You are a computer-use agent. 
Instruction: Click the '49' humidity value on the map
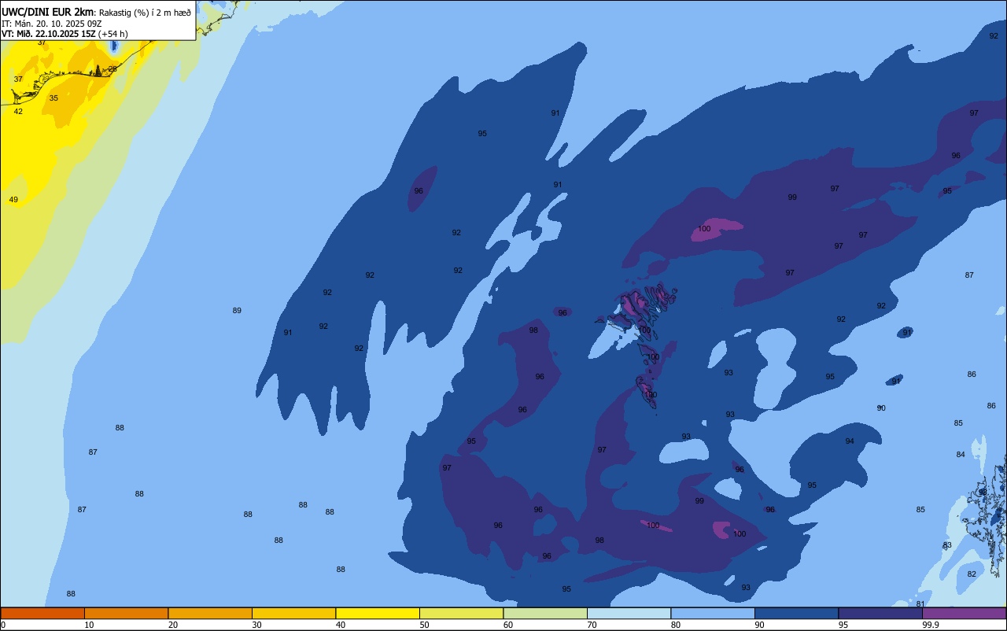13,200
